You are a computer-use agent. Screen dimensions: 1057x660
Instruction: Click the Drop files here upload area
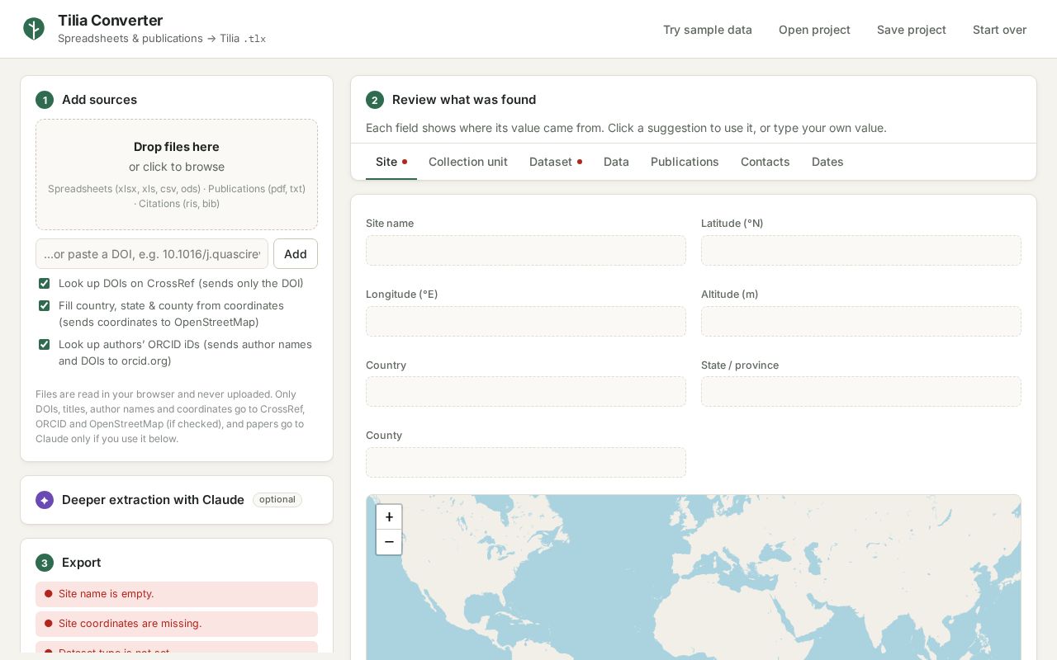click(177, 175)
